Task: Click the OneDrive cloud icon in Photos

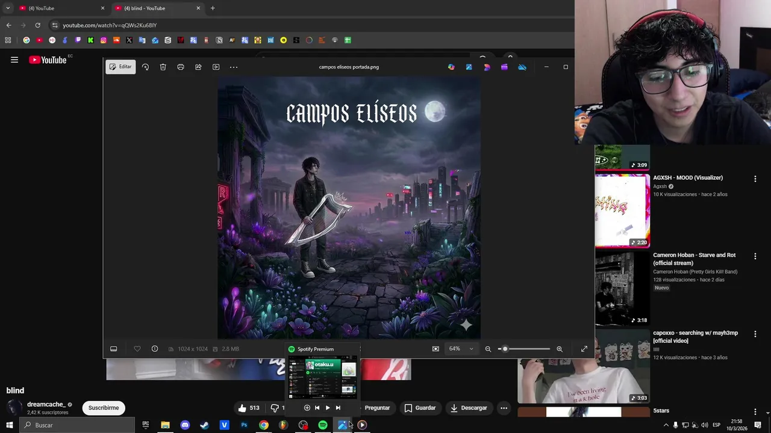Action: 522,67
